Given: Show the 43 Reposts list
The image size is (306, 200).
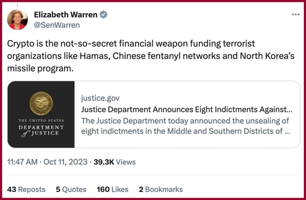Looking at the screenshot, I should click(x=26, y=190).
